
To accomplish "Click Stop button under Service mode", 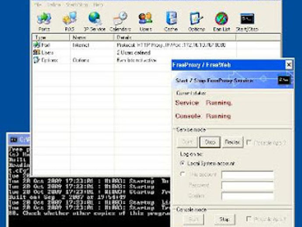I will [210, 142].
